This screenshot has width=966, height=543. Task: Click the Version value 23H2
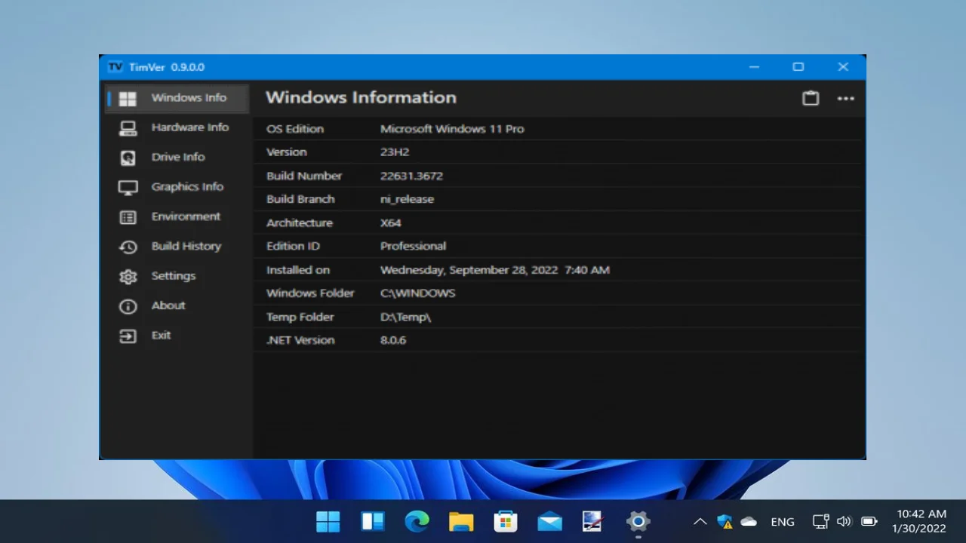(395, 152)
